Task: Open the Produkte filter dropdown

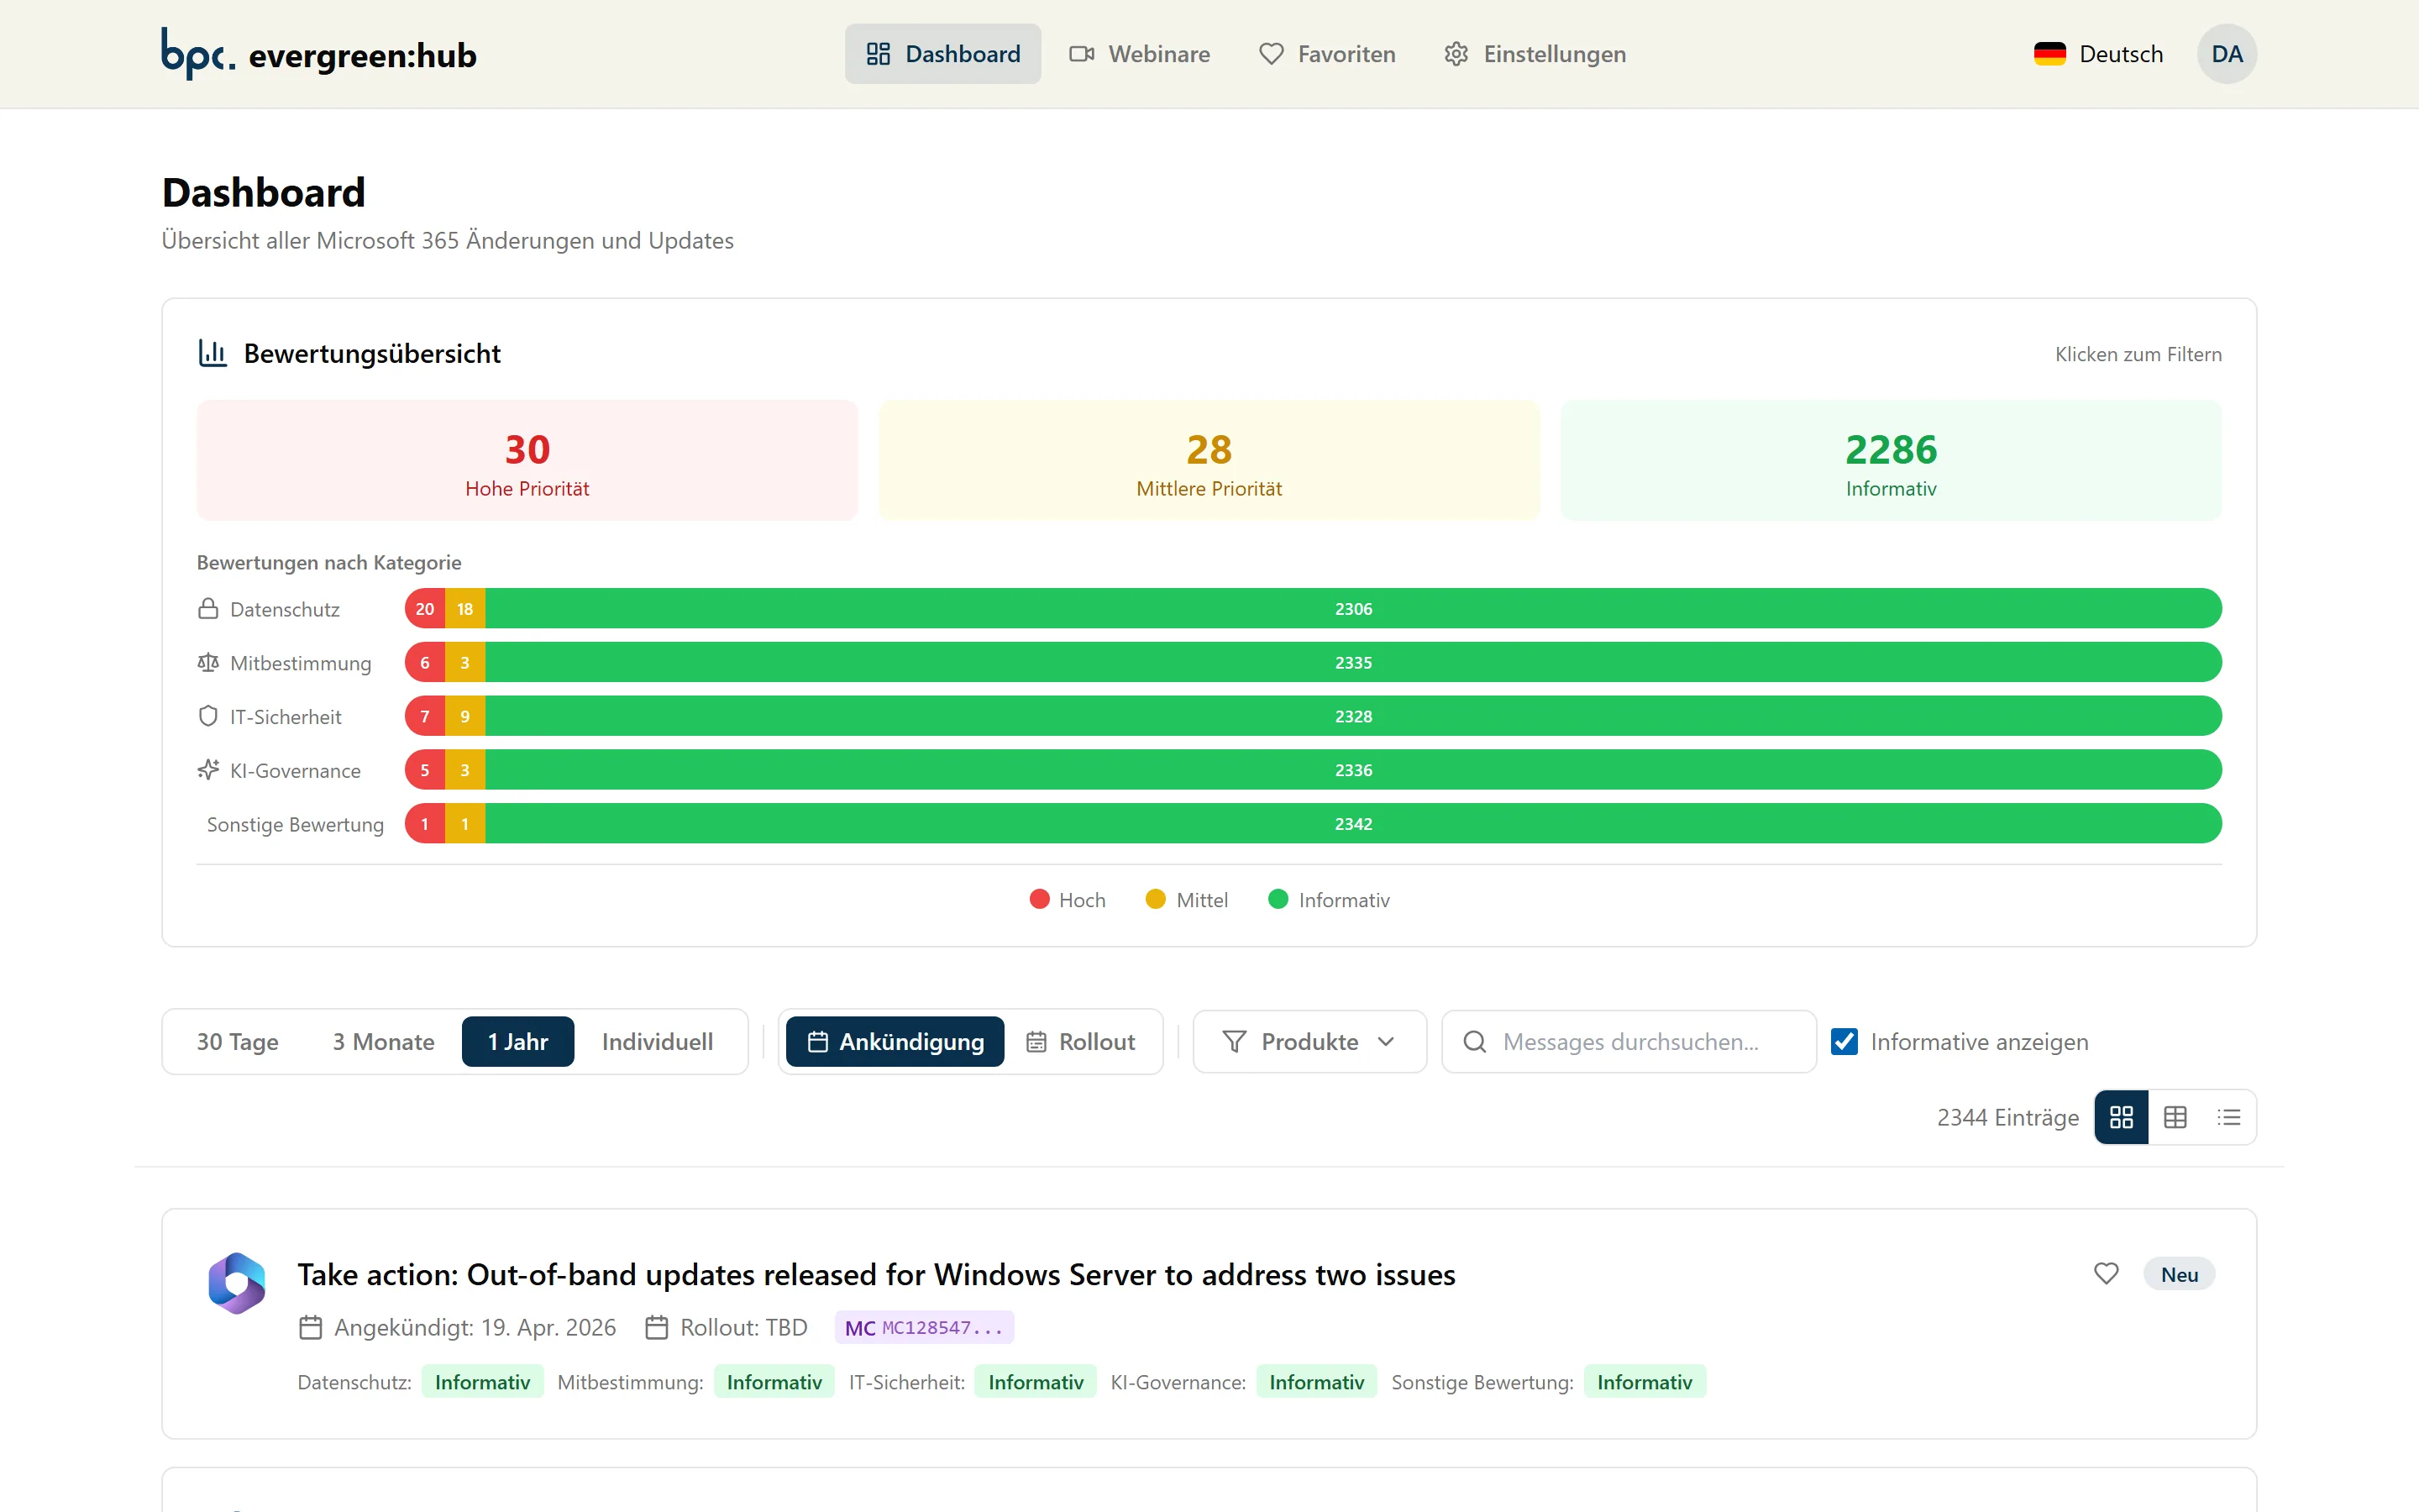Action: (1309, 1041)
